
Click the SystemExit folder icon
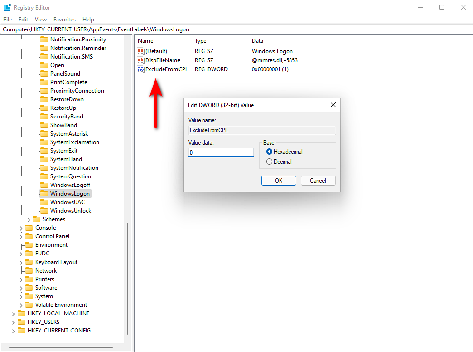click(x=44, y=151)
